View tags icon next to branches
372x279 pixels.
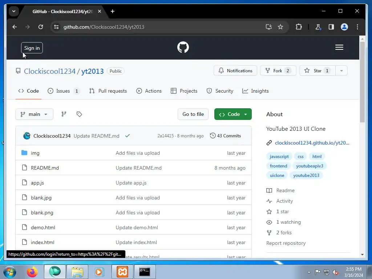click(x=79, y=114)
